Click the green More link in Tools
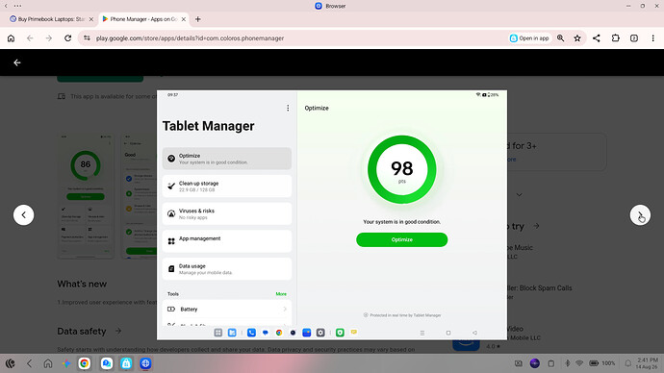664x373 pixels. click(x=281, y=294)
